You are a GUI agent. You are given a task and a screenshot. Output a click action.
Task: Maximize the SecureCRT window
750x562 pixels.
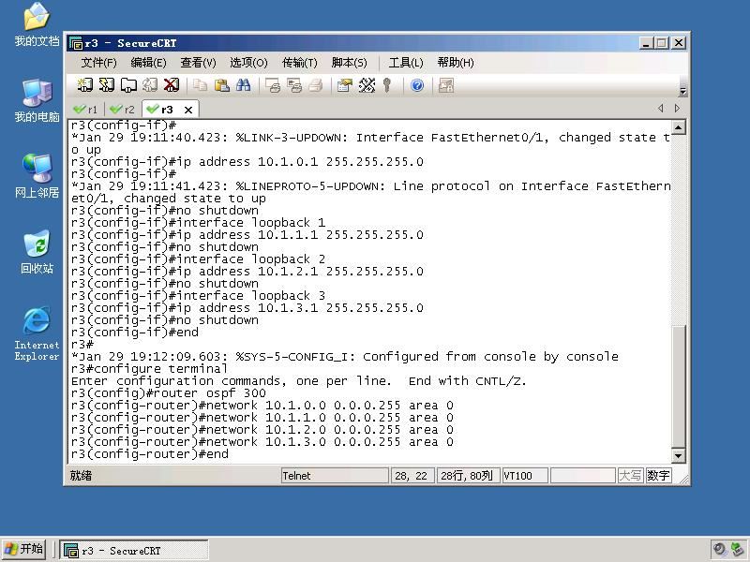tap(662, 43)
